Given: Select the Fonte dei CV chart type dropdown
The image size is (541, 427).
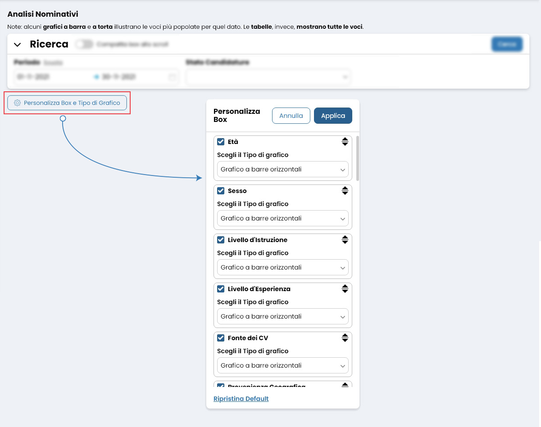Looking at the screenshot, I should click(x=282, y=365).
